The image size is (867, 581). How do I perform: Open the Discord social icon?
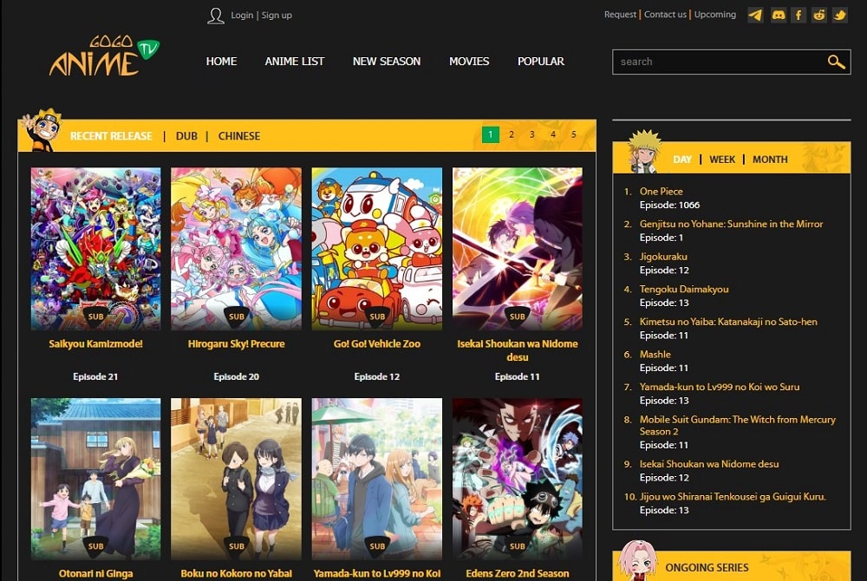click(778, 15)
